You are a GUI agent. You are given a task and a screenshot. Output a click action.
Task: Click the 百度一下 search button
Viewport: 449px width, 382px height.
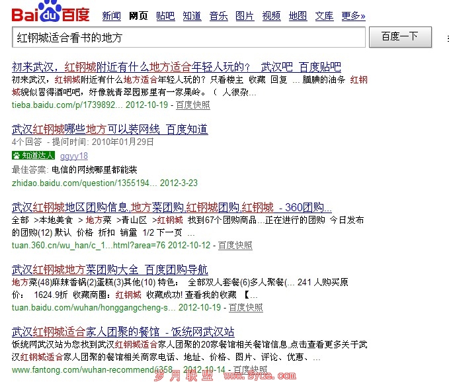pyautogui.click(x=400, y=37)
